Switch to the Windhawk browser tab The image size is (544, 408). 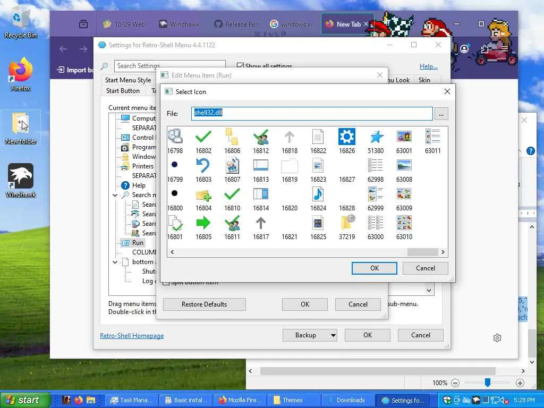[179, 24]
